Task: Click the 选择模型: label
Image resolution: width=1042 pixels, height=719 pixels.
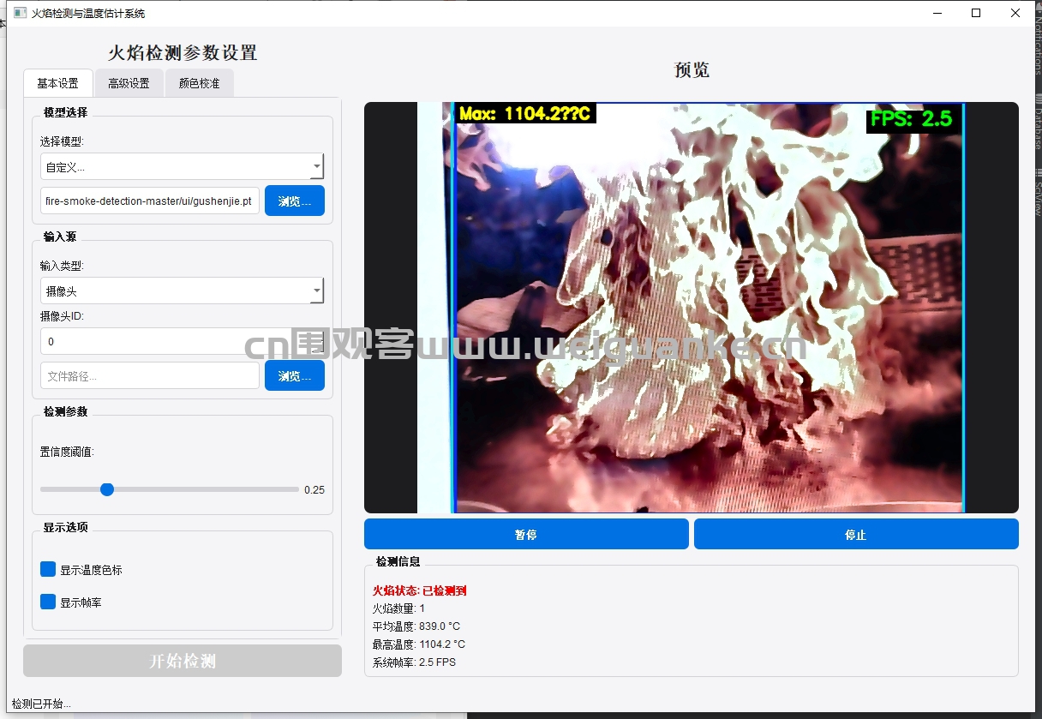Action: (63, 141)
